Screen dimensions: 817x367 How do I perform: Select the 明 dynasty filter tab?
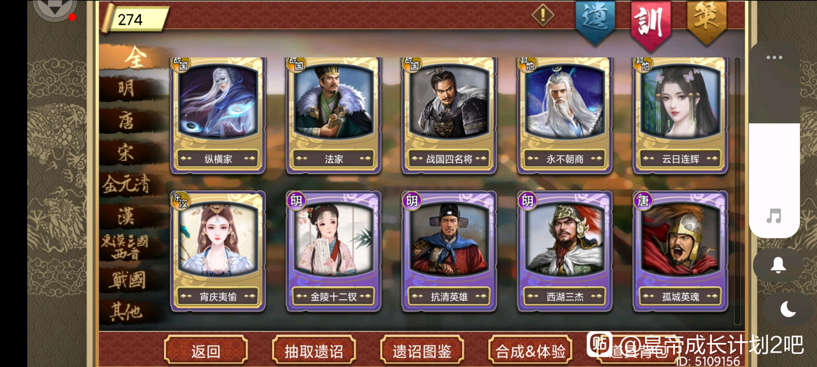tap(127, 88)
